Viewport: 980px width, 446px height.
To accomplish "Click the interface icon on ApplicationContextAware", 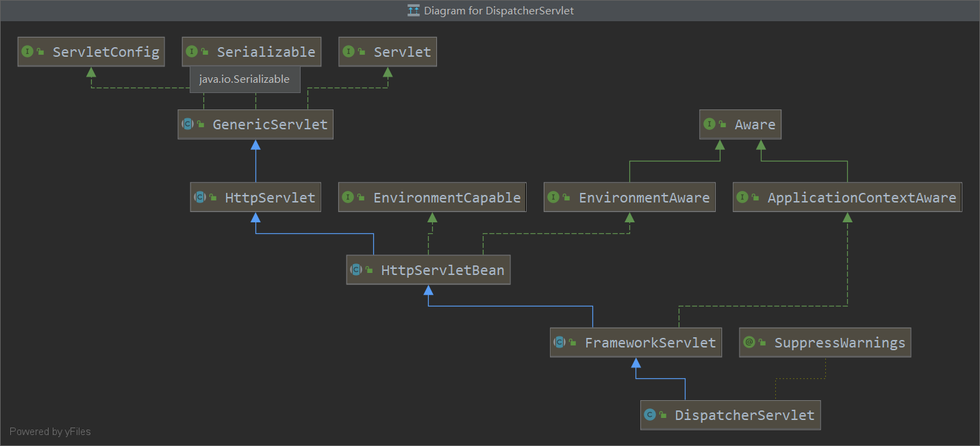I will [742, 198].
